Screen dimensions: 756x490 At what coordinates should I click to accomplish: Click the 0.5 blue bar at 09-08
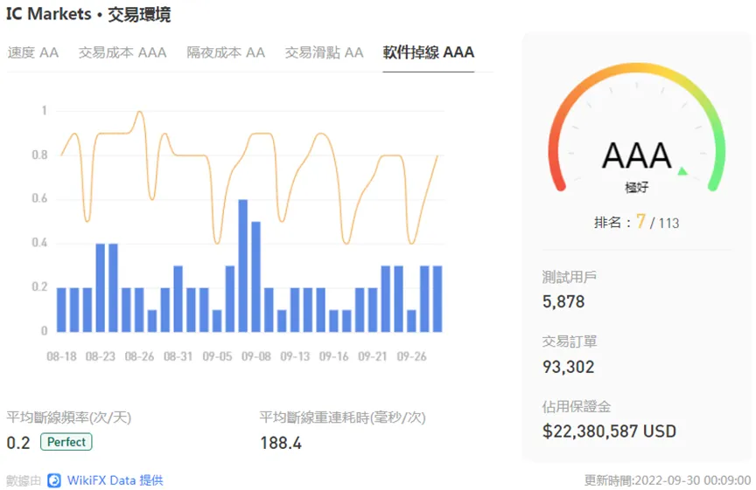coord(256,277)
